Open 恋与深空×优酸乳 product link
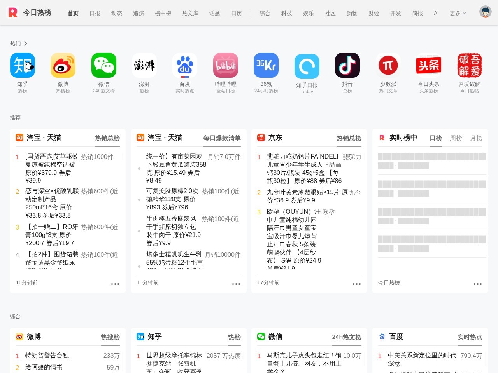This screenshot has width=498, height=373. point(52,203)
